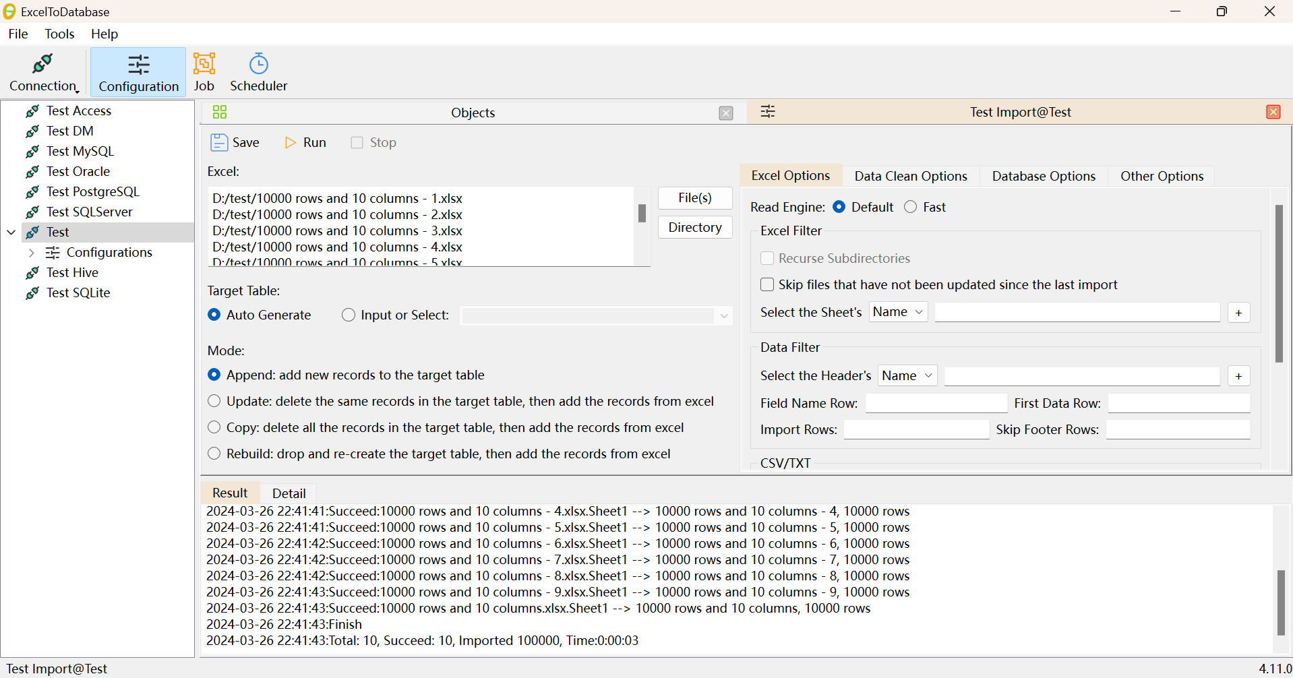
Task: Click the Field Name Row input field
Action: [936, 403]
